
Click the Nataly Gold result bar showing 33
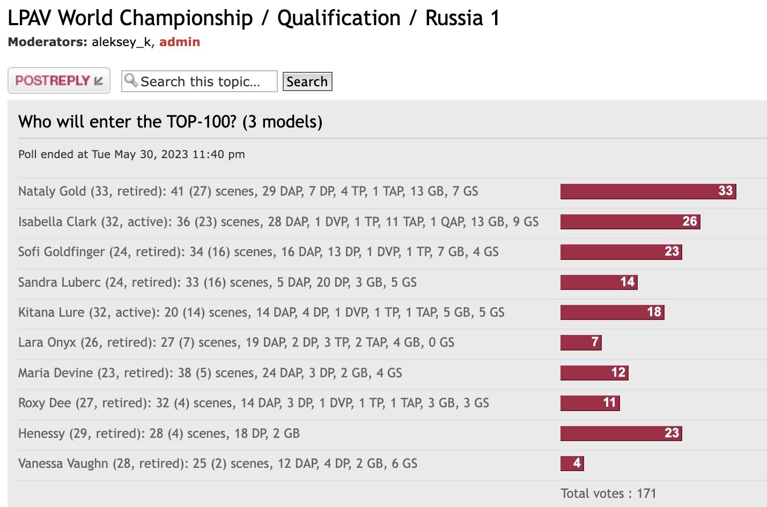click(x=648, y=191)
